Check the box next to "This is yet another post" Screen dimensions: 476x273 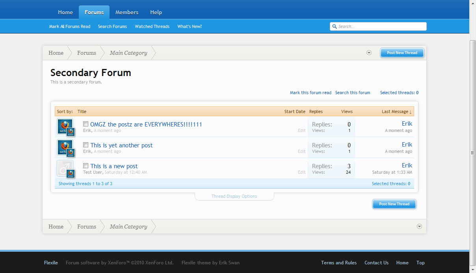click(x=86, y=145)
